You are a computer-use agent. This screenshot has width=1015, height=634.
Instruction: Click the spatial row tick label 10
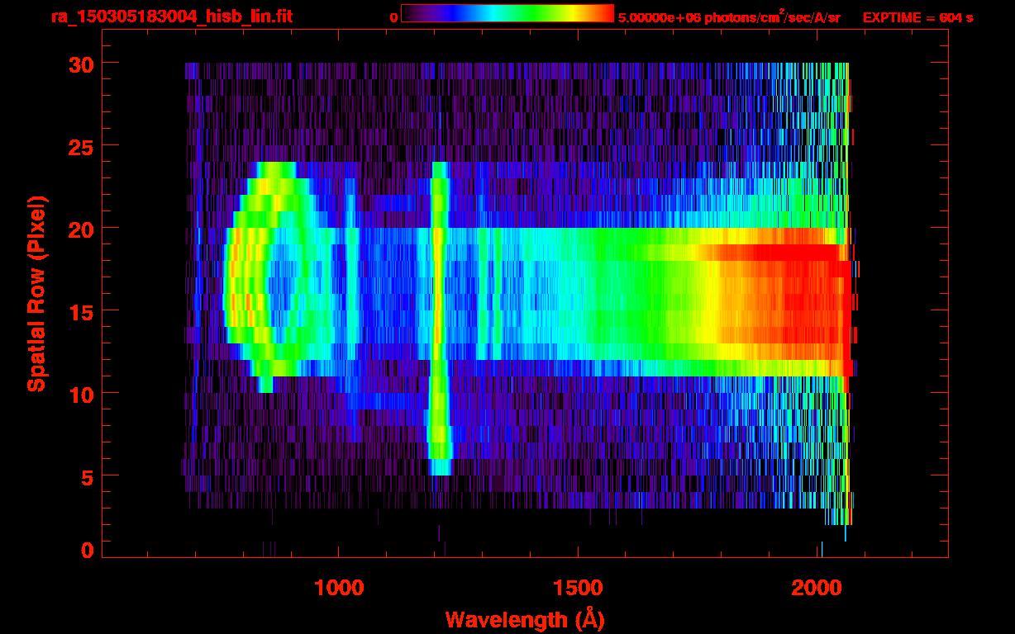pyautogui.click(x=79, y=394)
